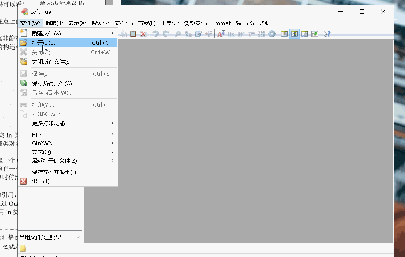The height and width of the screenshot is (257, 405).
Task: Open the 搜索(S) menu
Action: tap(100, 23)
